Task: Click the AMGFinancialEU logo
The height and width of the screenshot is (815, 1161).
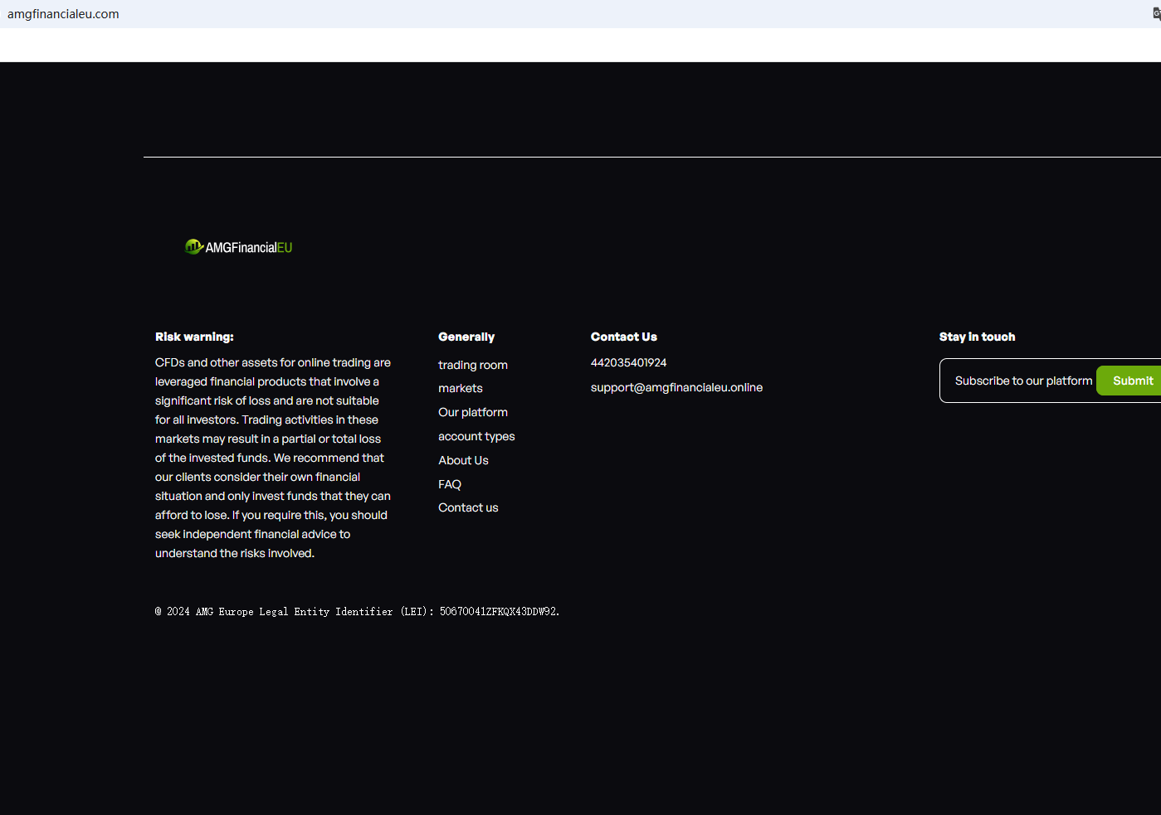Action: [x=238, y=247]
